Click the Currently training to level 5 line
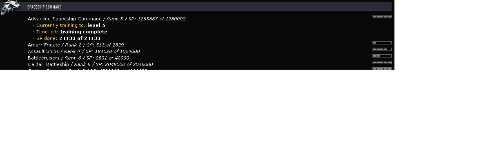The width and height of the screenshot is (490, 163). pos(69,25)
